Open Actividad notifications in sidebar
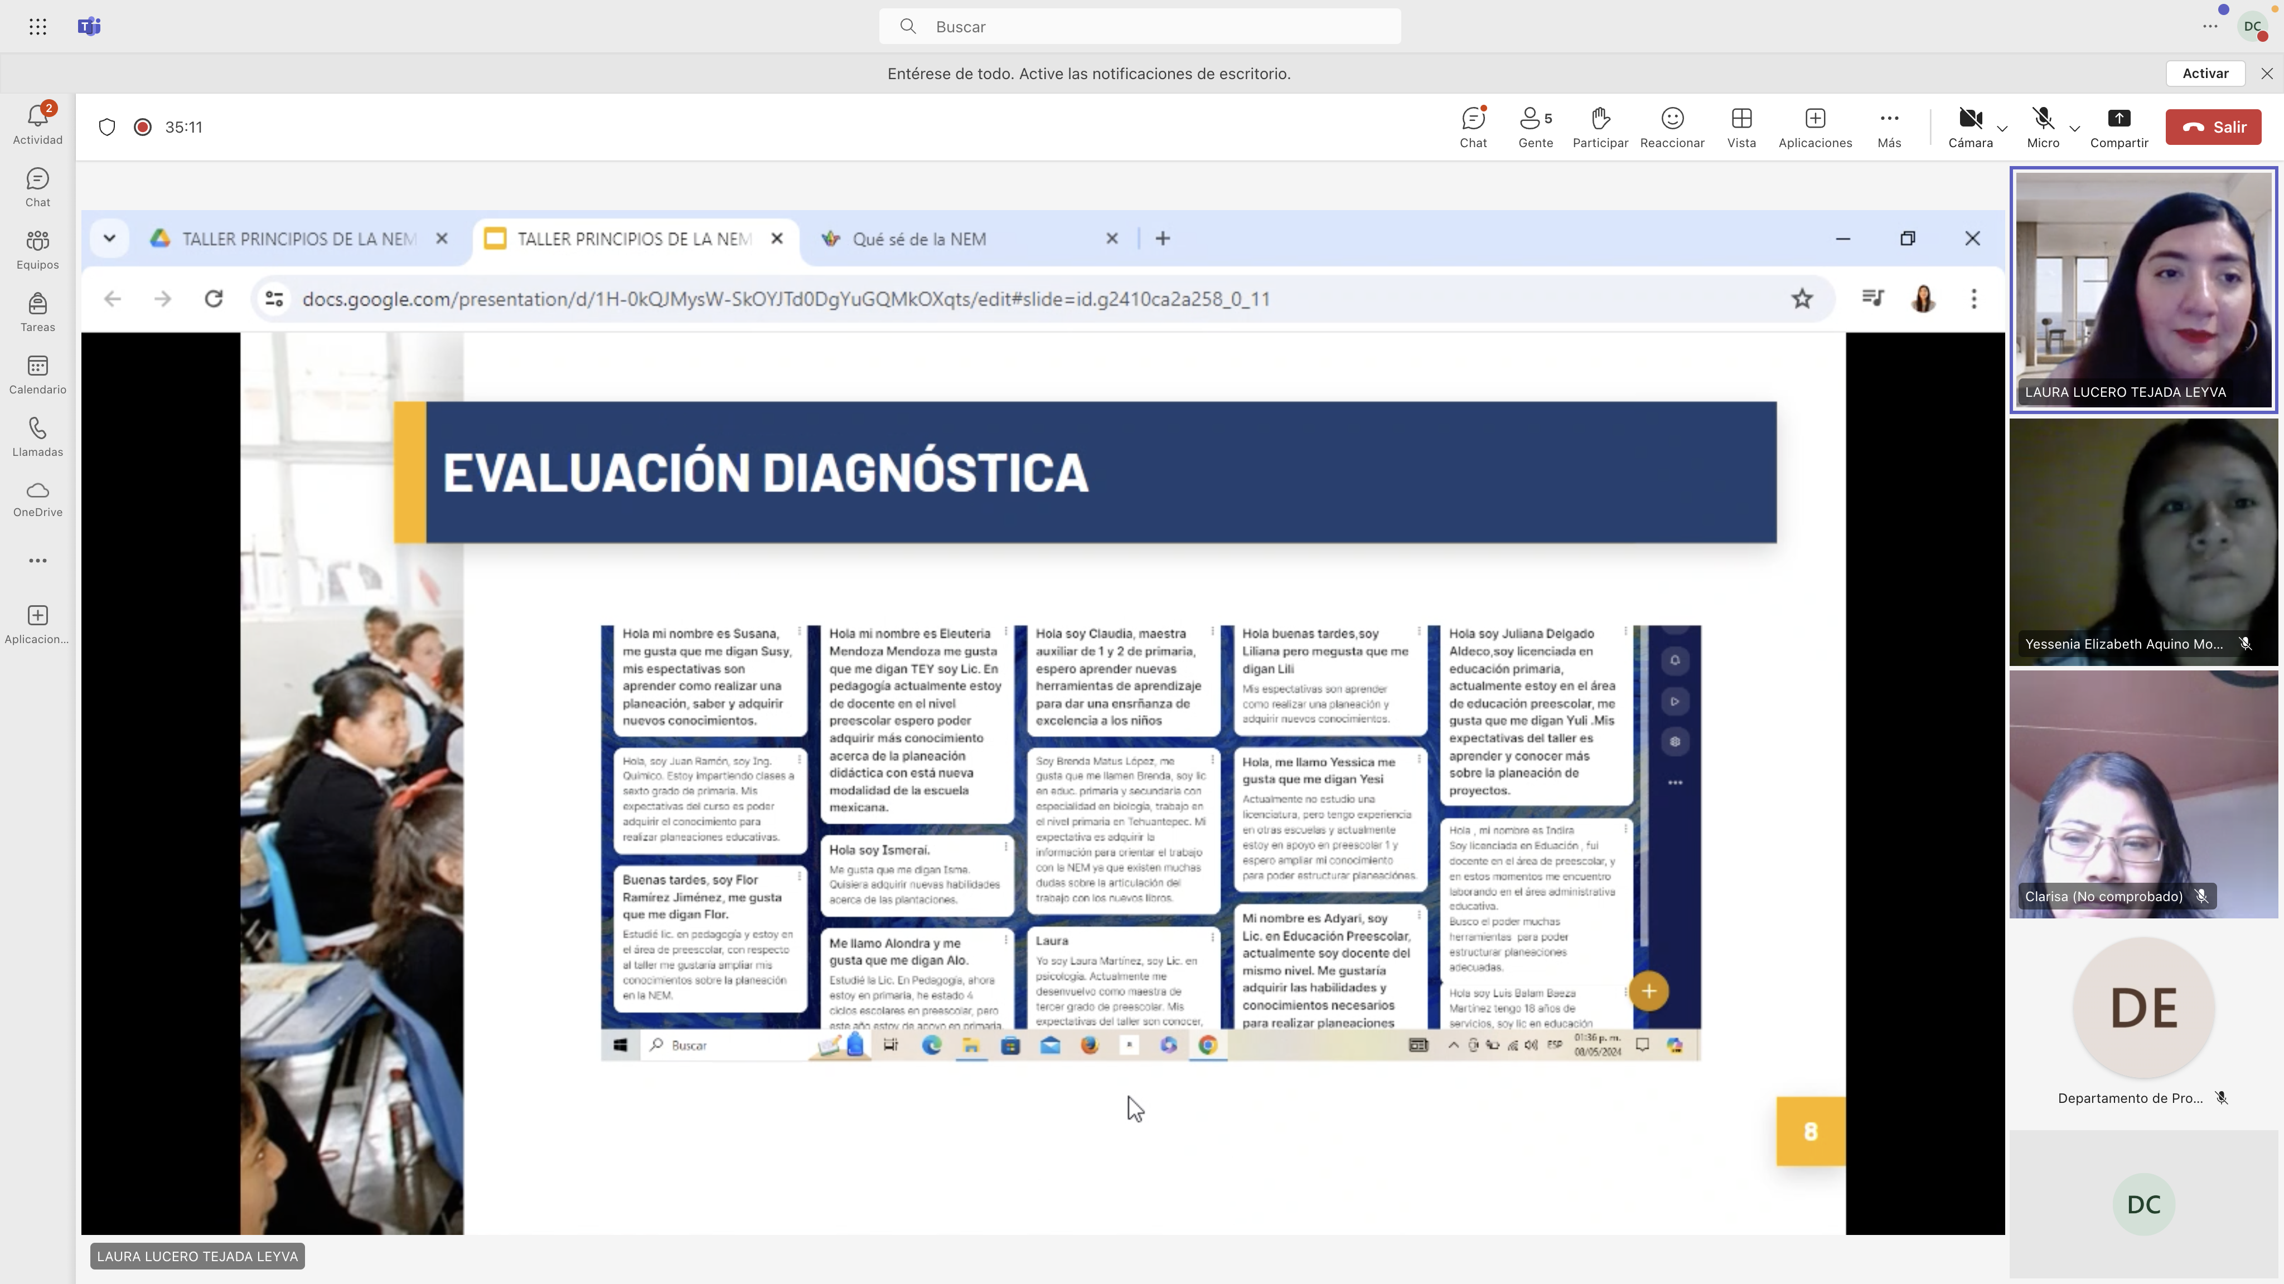This screenshot has height=1284, width=2284. click(x=37, y=124)
